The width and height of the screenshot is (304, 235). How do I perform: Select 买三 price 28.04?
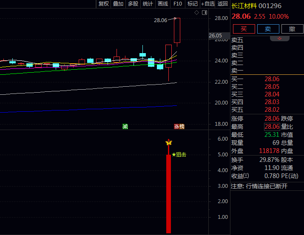click(x=272, y=94)
